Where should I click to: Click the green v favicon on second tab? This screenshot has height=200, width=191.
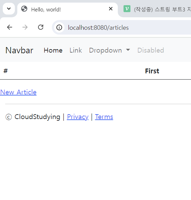pyautogui.click(x=127, y=9)
